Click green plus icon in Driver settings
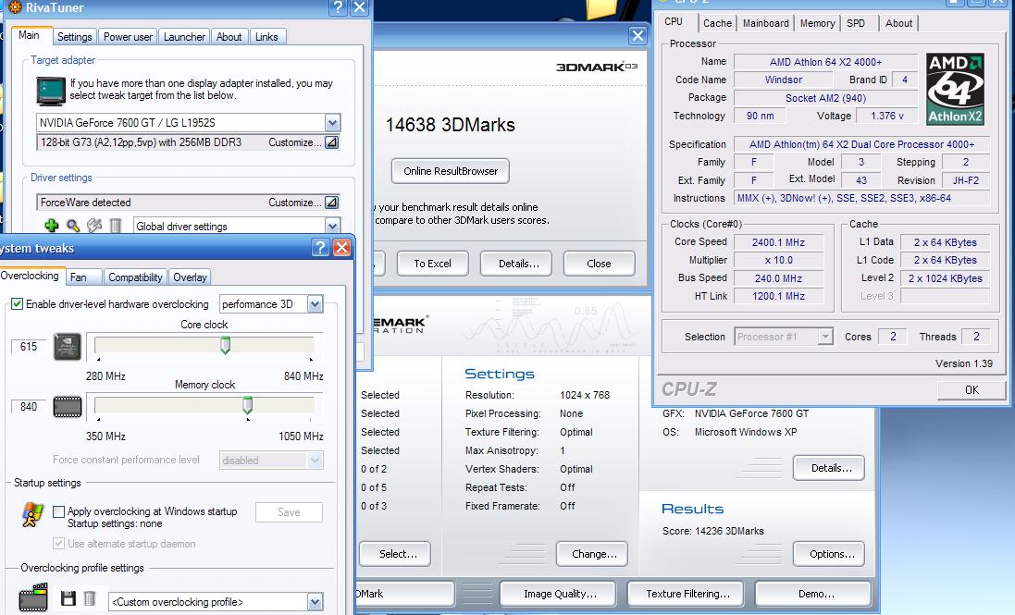The image size is (1015, 615). click(x=51, y=226)
